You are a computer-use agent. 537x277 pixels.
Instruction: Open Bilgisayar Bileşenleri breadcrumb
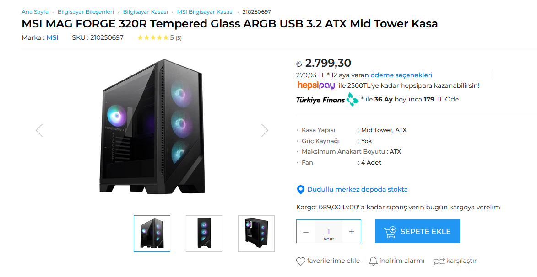86,12
